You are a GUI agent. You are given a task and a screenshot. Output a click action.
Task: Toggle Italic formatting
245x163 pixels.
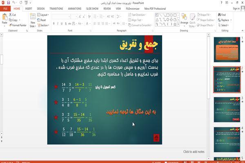click(58, 24)
